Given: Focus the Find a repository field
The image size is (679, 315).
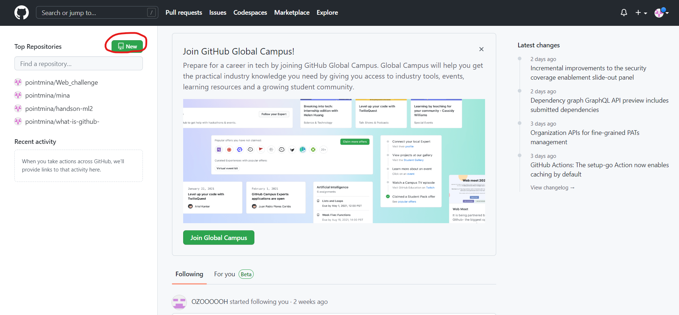Looking at the screenshot, I should pyautogui.click(x=78, y=64).
